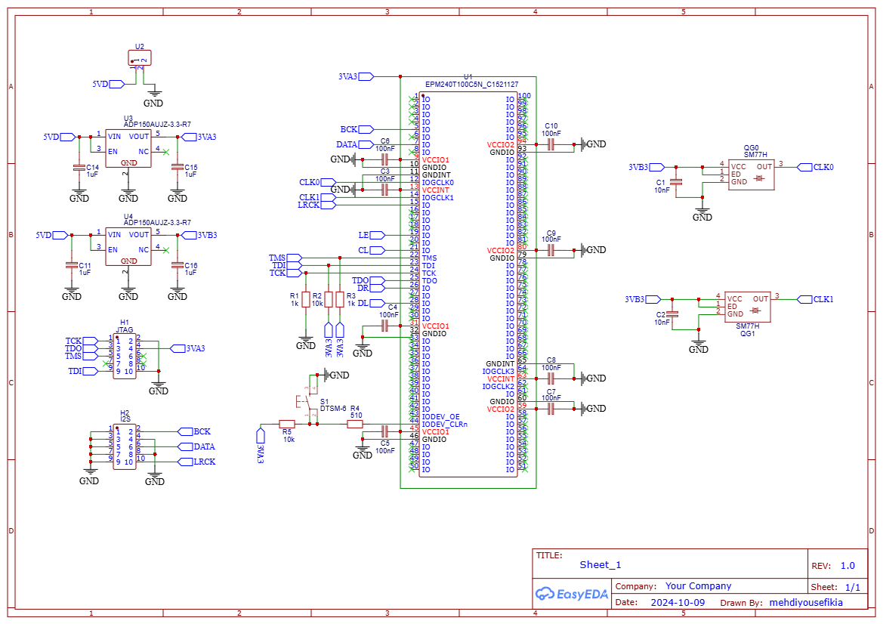
Task: Select resistor R5 10k symbol
Action: tap(286, 424)
